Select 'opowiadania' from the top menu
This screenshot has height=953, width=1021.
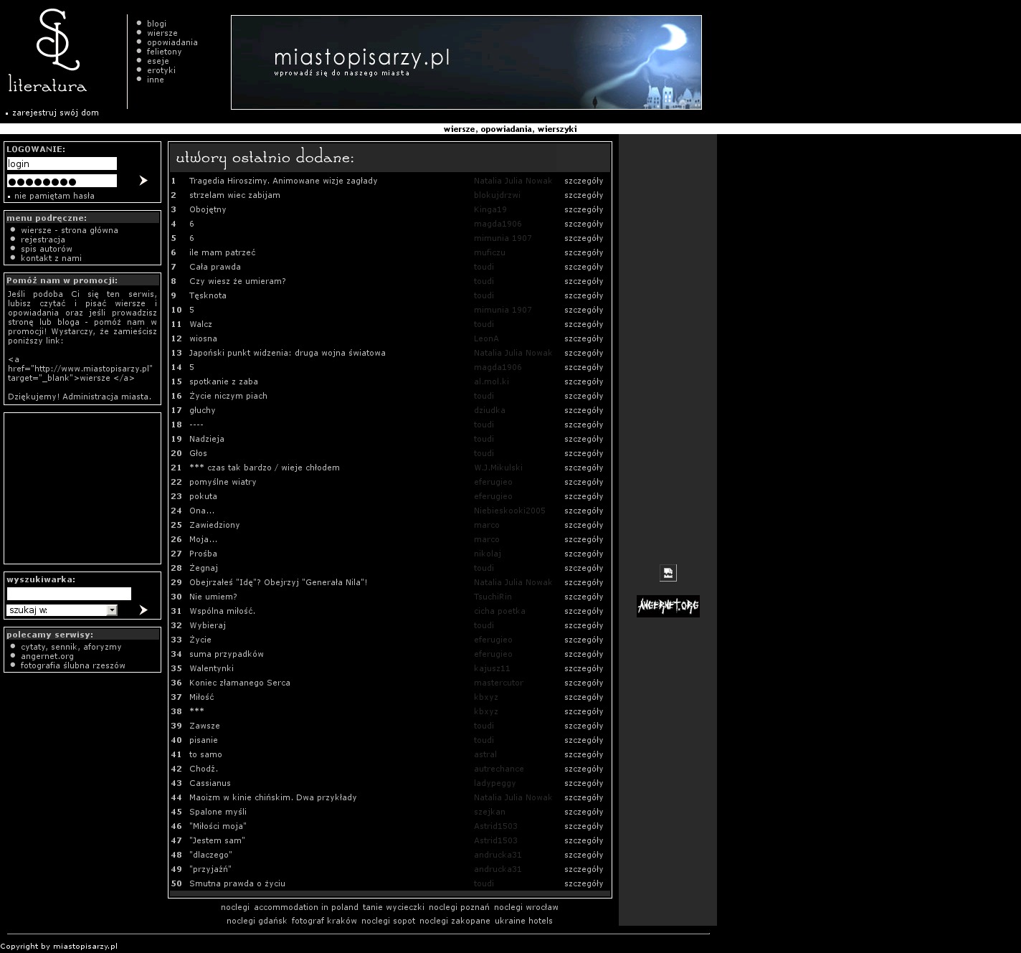(172, 42)
